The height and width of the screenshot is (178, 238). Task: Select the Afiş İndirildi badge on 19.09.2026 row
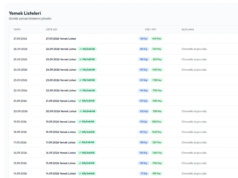(87, 122)
